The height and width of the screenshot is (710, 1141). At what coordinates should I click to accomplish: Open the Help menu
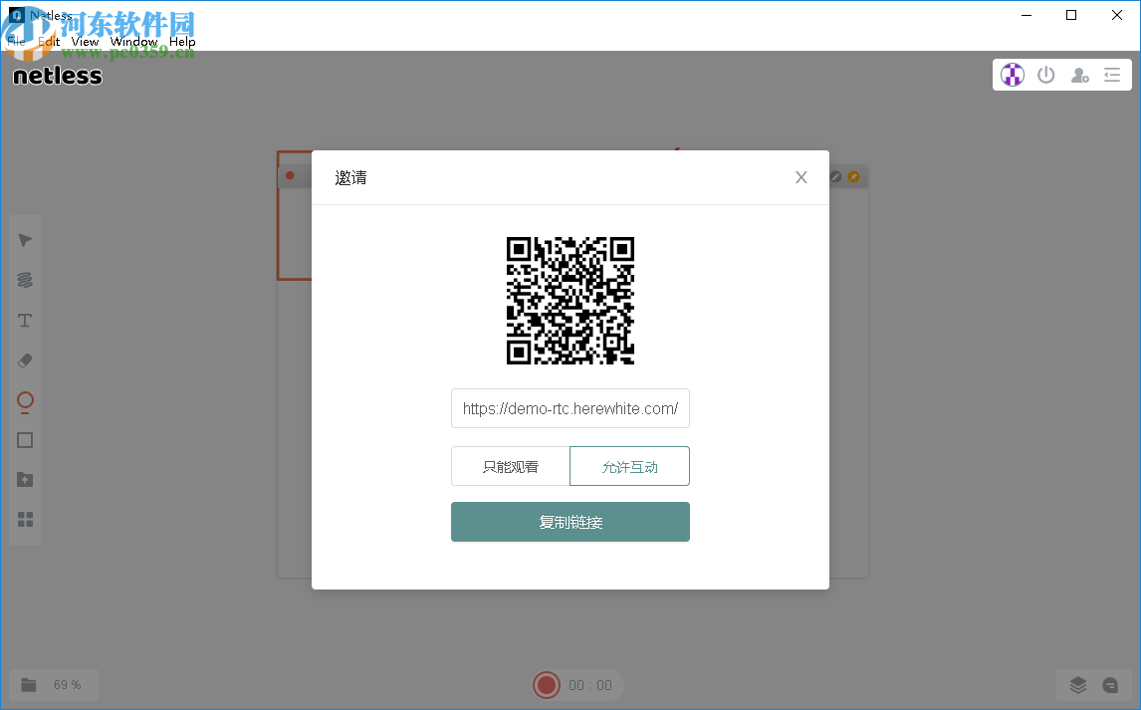pos(182,42)
